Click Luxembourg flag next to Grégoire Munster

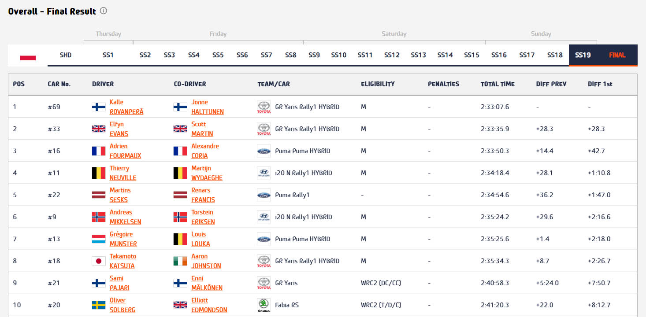click(98, 239)
